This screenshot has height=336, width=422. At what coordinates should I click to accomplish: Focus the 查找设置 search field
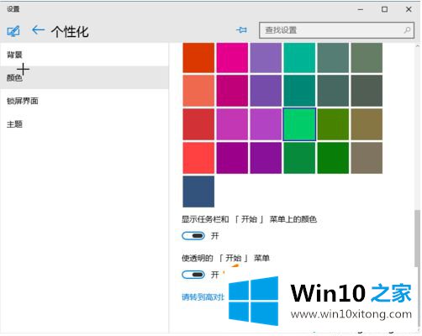(336, 30)
